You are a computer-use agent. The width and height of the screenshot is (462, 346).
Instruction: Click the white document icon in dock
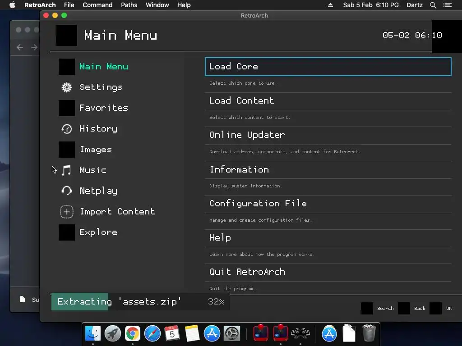point(349,333)
